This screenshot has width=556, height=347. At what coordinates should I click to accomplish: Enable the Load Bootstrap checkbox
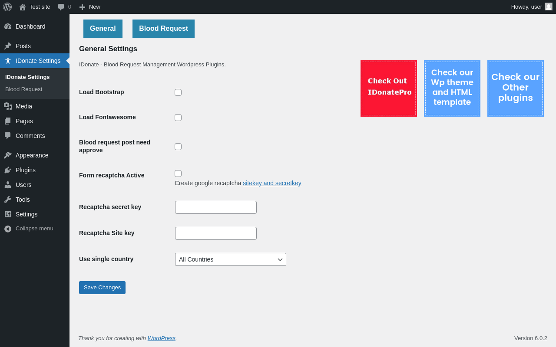pos(178,92)
